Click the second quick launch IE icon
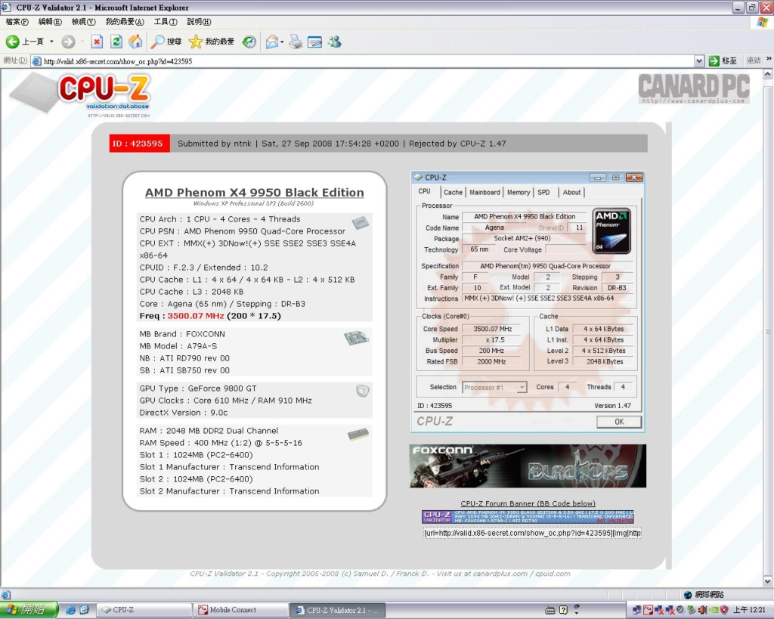The width and height of the screenshot is (774, 619). (x=85, y=610)
